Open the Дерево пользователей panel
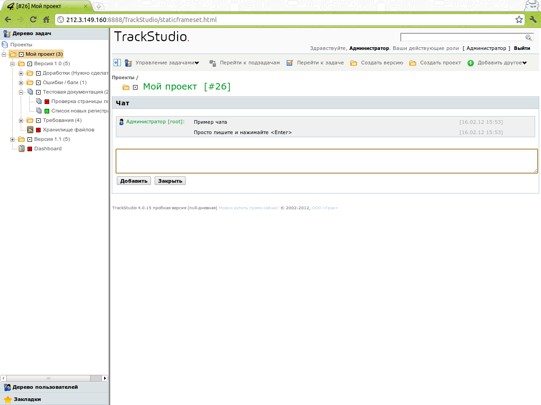Image resolution: width=541 pixels, height=405 pixels. tap(55, 387)
